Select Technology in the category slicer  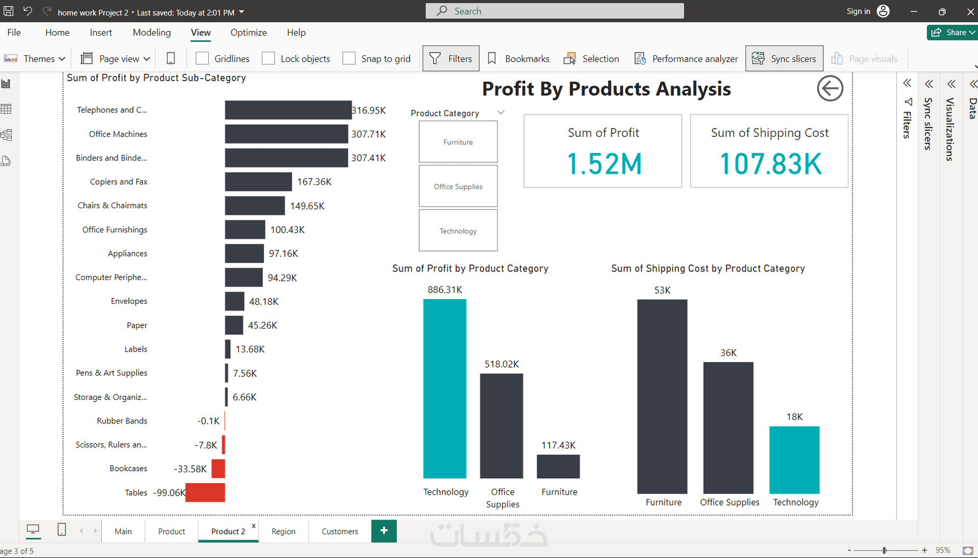[x=458, y=231]
